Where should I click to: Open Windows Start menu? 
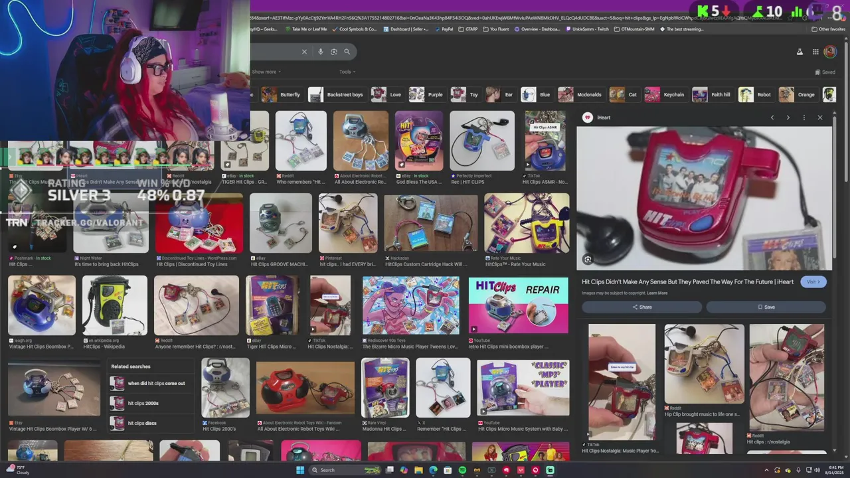299,470
